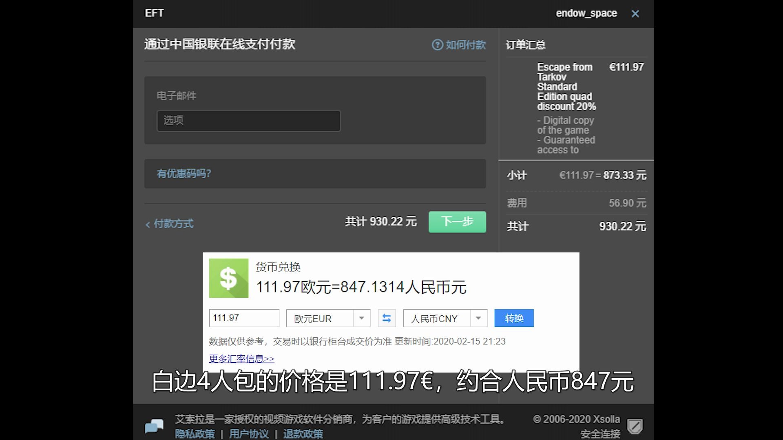Screen dimensions: 783x440
Task: Edit the 111.97 amount field
Action: (x=244, y=318)
